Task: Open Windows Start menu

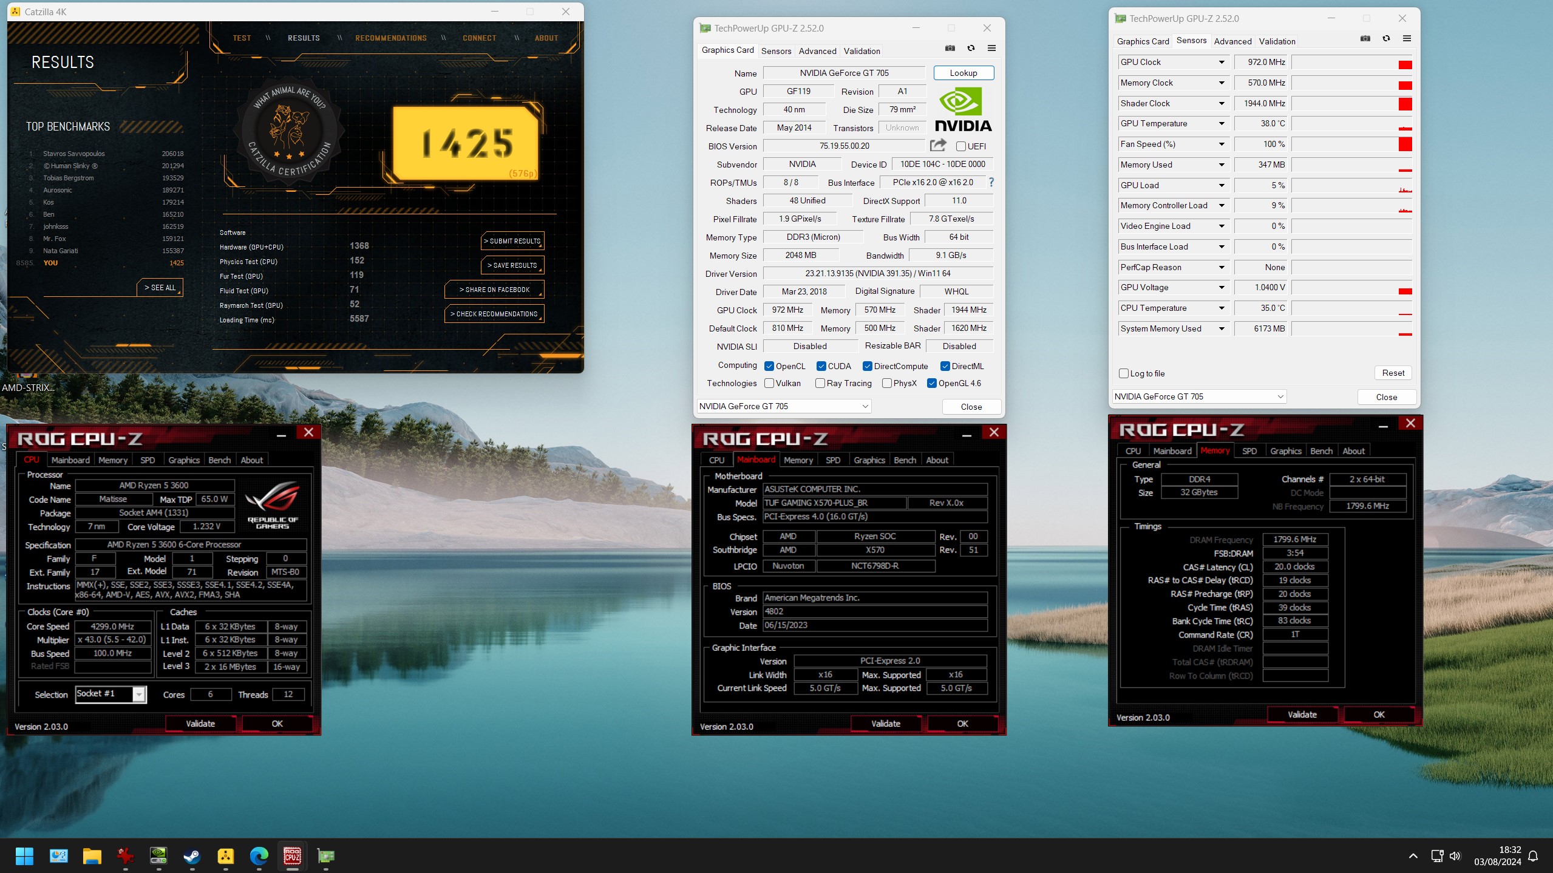Action: click(24, 856)
